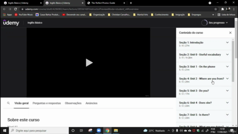Image resolution: width=238 pixels, height=134 pixels.
Task: Switch to Visão geral tab
Action: point(22,103)
